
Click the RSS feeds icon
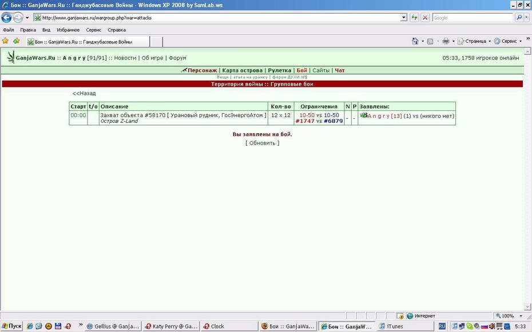coord(430,41)
